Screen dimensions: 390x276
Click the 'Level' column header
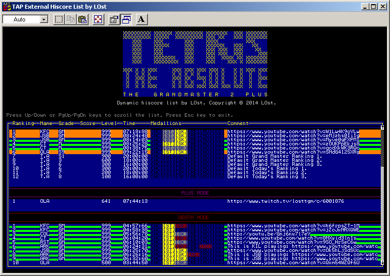tap(109, 123)
